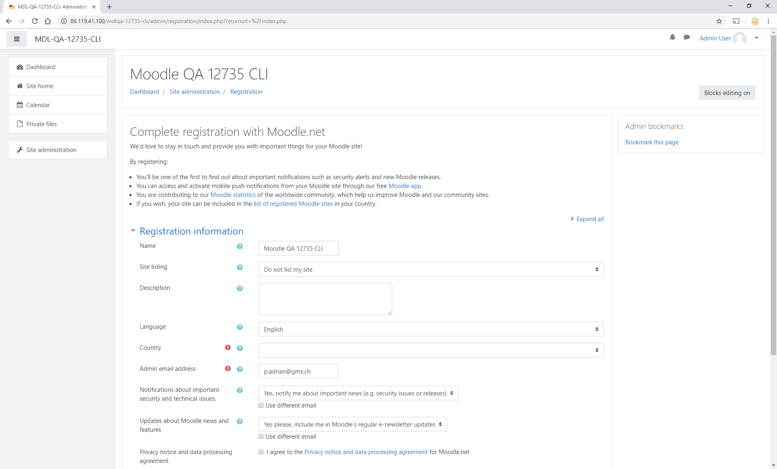Open the e-newsletter updates dropdown
777x469 pixels.
352,424
